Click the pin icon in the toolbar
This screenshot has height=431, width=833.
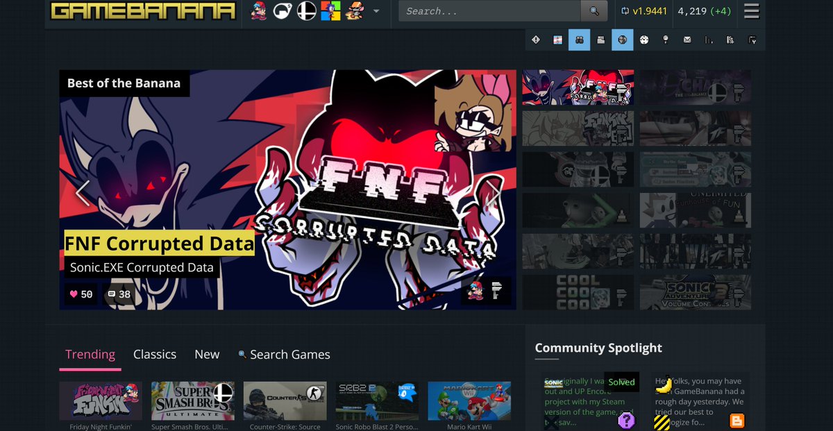click(665, 40)
